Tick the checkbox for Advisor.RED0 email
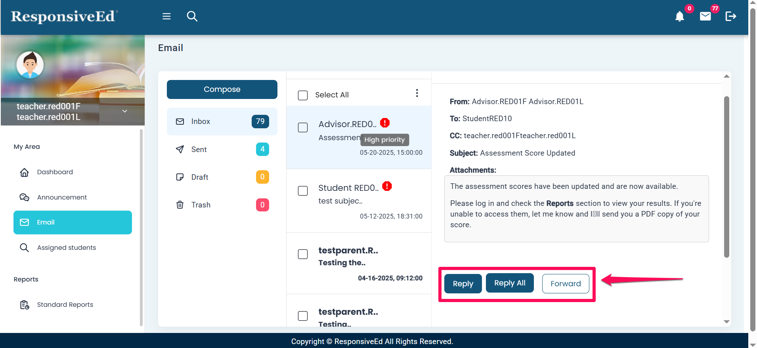The image size is (757, 348). (303, 127)
